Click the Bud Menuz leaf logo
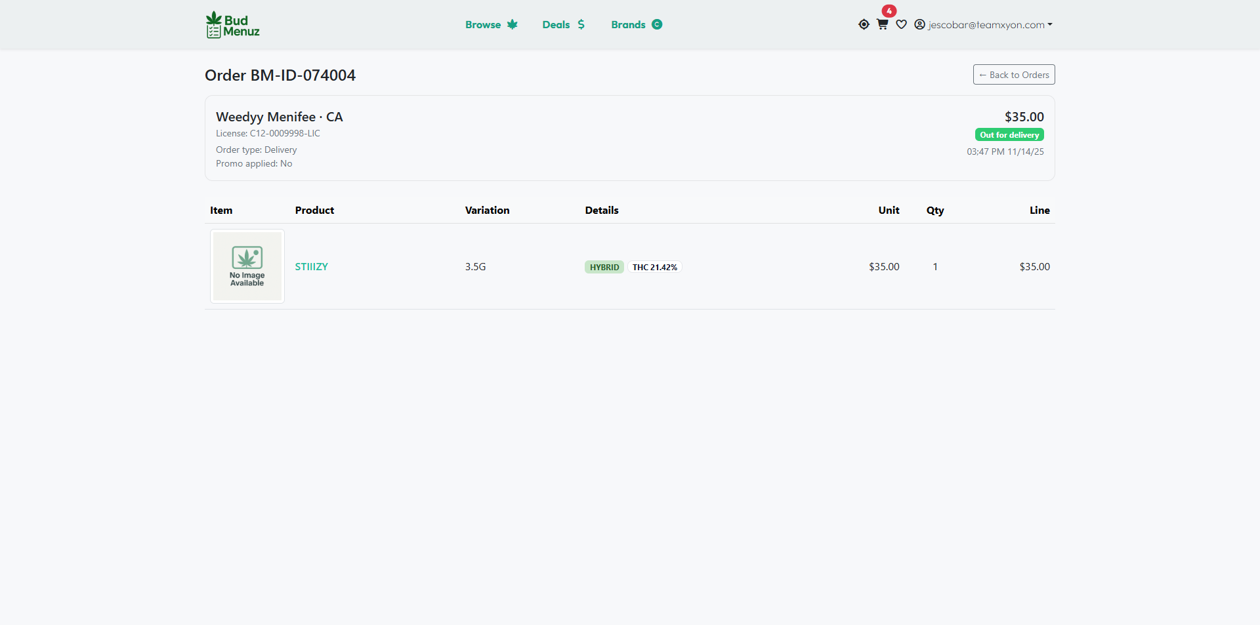This screenshot has height=625, width=1260. pyautogui.click(x=232, y=25)
